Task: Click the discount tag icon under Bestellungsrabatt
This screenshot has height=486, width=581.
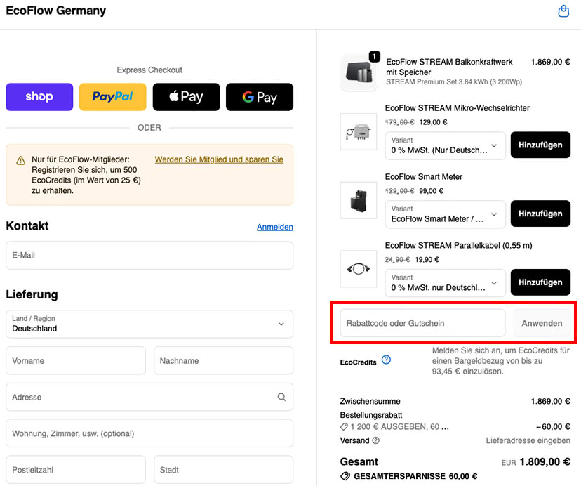Action: (345, 427)
